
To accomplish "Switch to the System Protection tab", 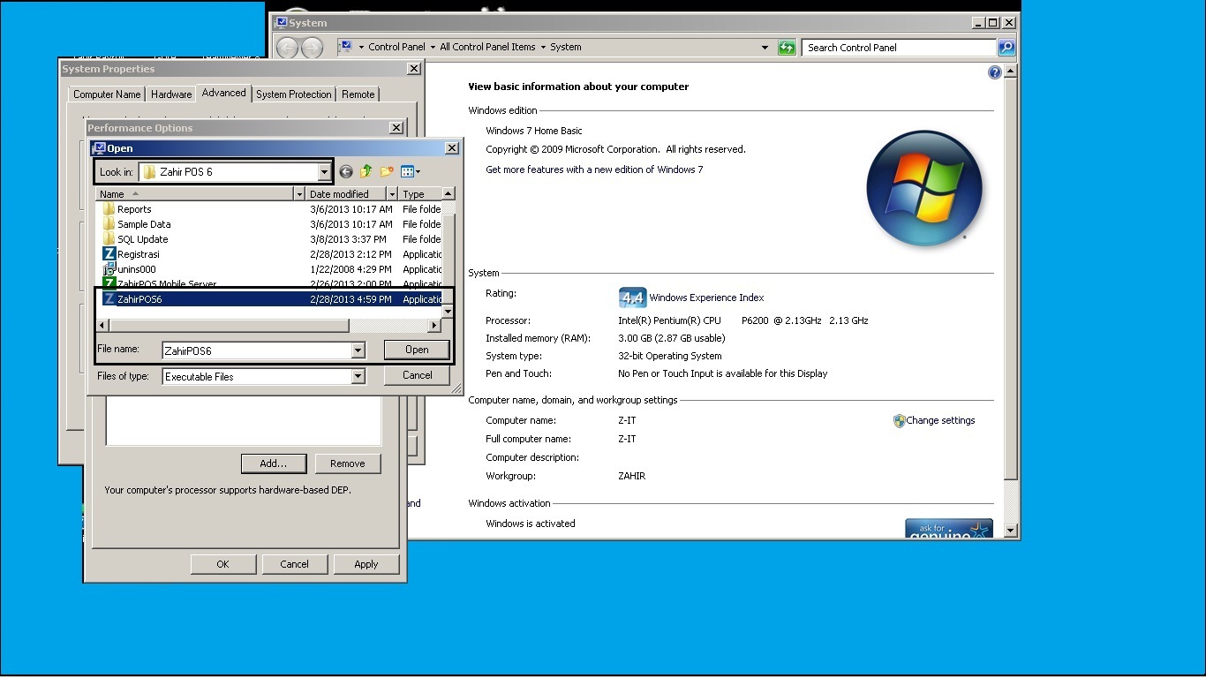I will (x=294, y=94).
